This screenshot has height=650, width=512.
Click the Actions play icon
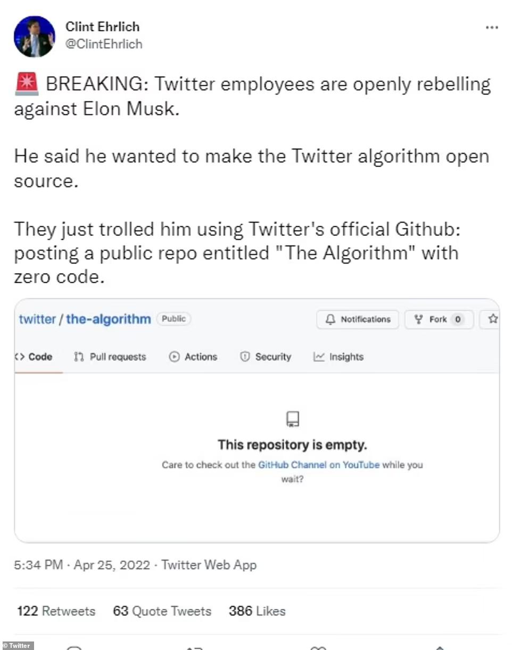174,357
